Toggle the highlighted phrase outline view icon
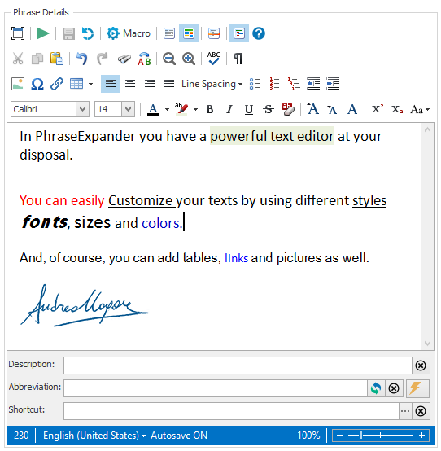 point(239,33)
